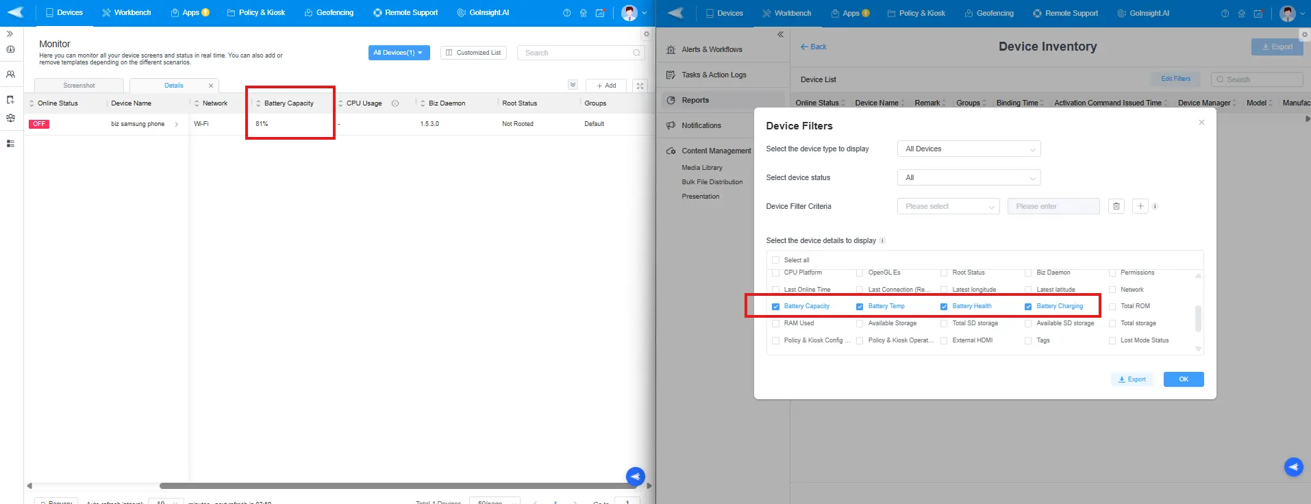
Task: Uncheck the Battery Temp checkbox
Action: pyautogui.click(x=860, y=307)
